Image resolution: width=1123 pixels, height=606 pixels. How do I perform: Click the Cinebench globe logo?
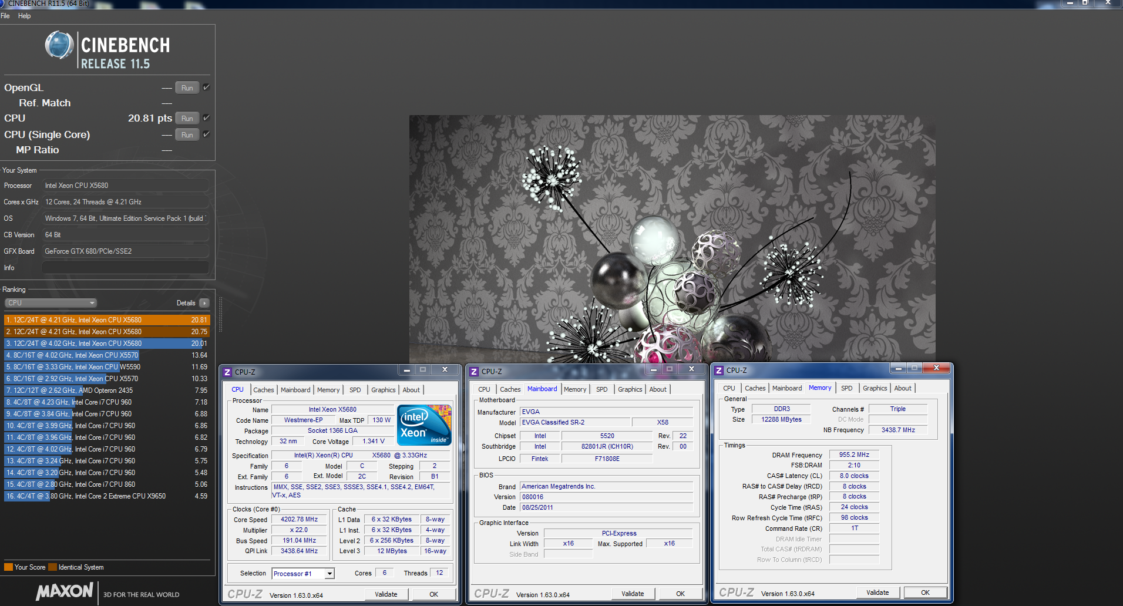click(x=59, y=45)
